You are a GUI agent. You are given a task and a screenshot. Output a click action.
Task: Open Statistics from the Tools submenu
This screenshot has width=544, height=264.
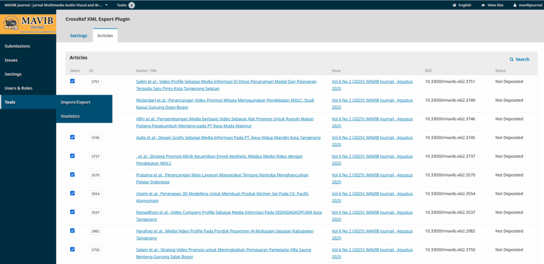70,116
